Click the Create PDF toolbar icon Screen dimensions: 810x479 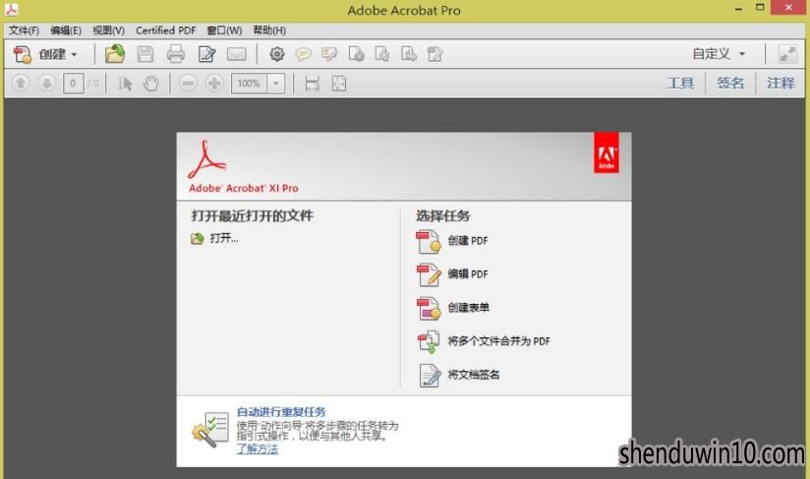click(23, 54)
